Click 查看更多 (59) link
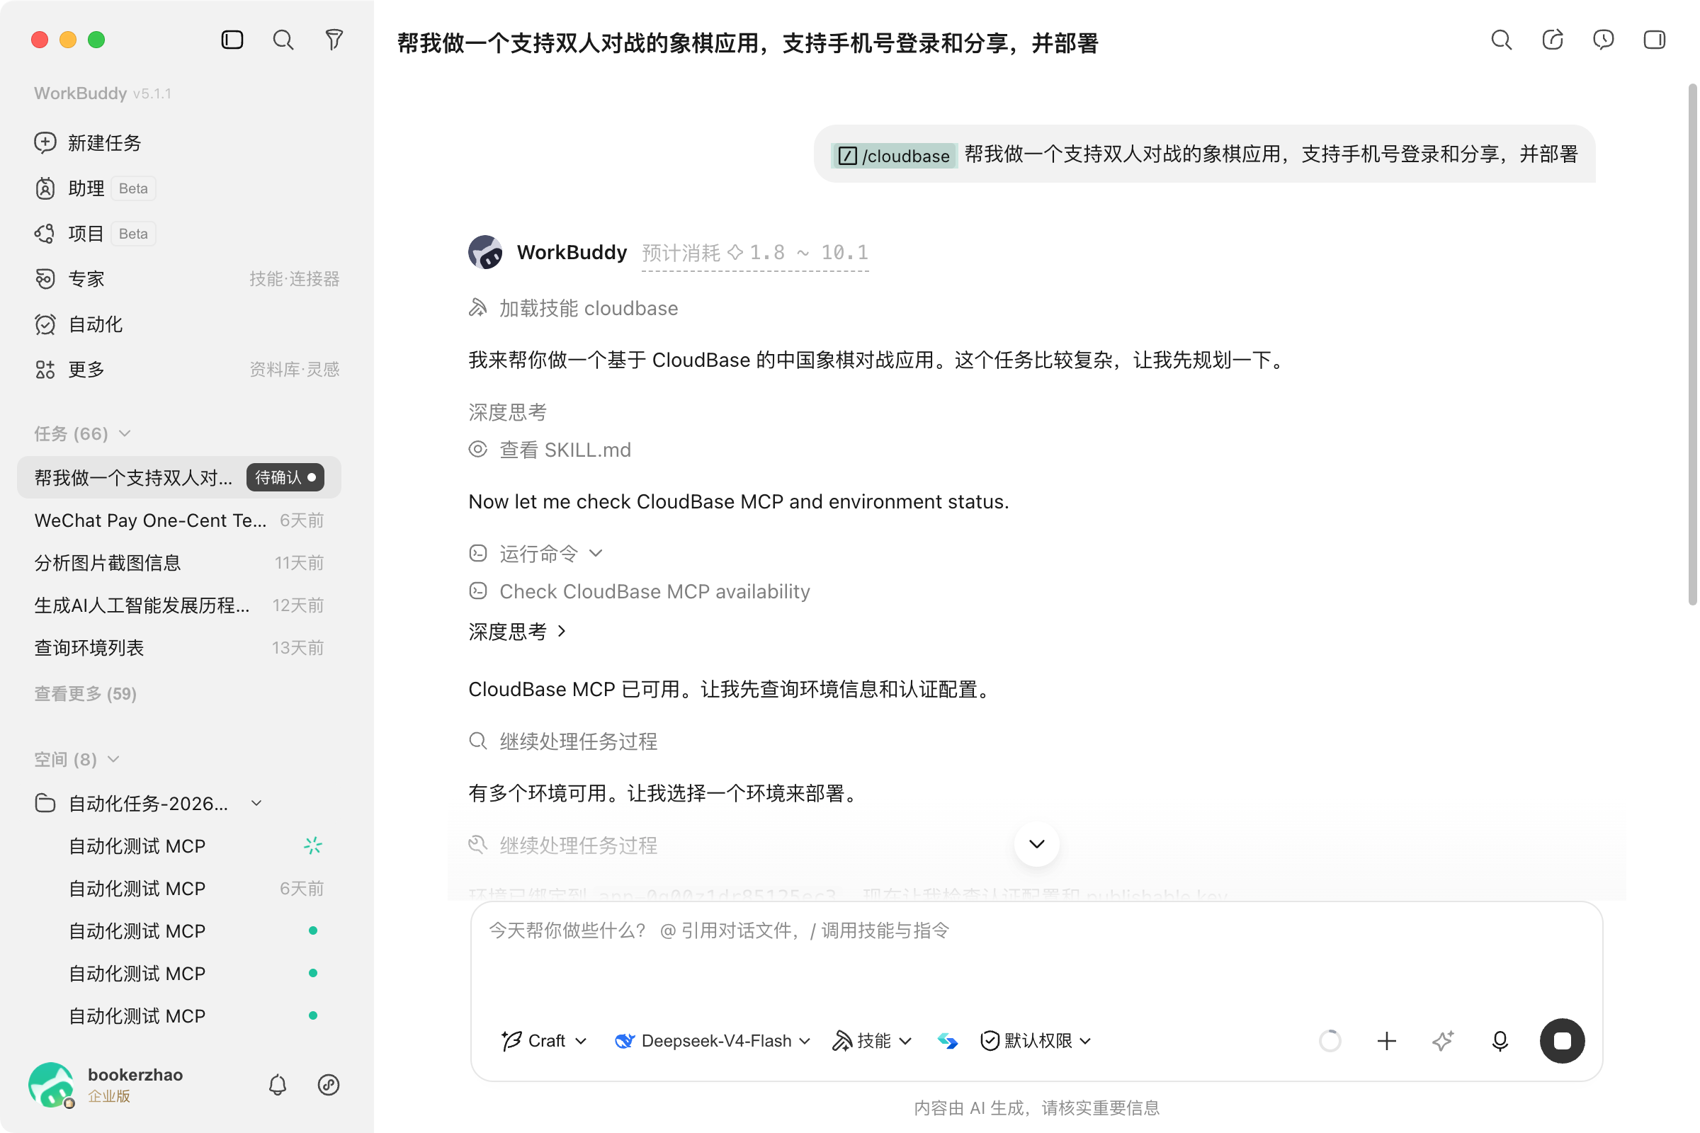 (x=85, y=694)
